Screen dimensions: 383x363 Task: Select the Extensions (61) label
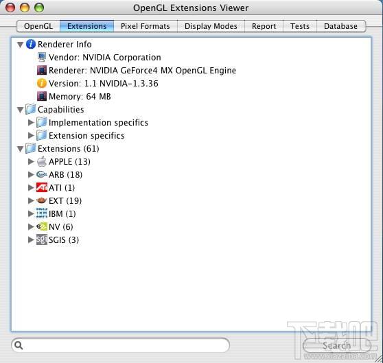69,148
